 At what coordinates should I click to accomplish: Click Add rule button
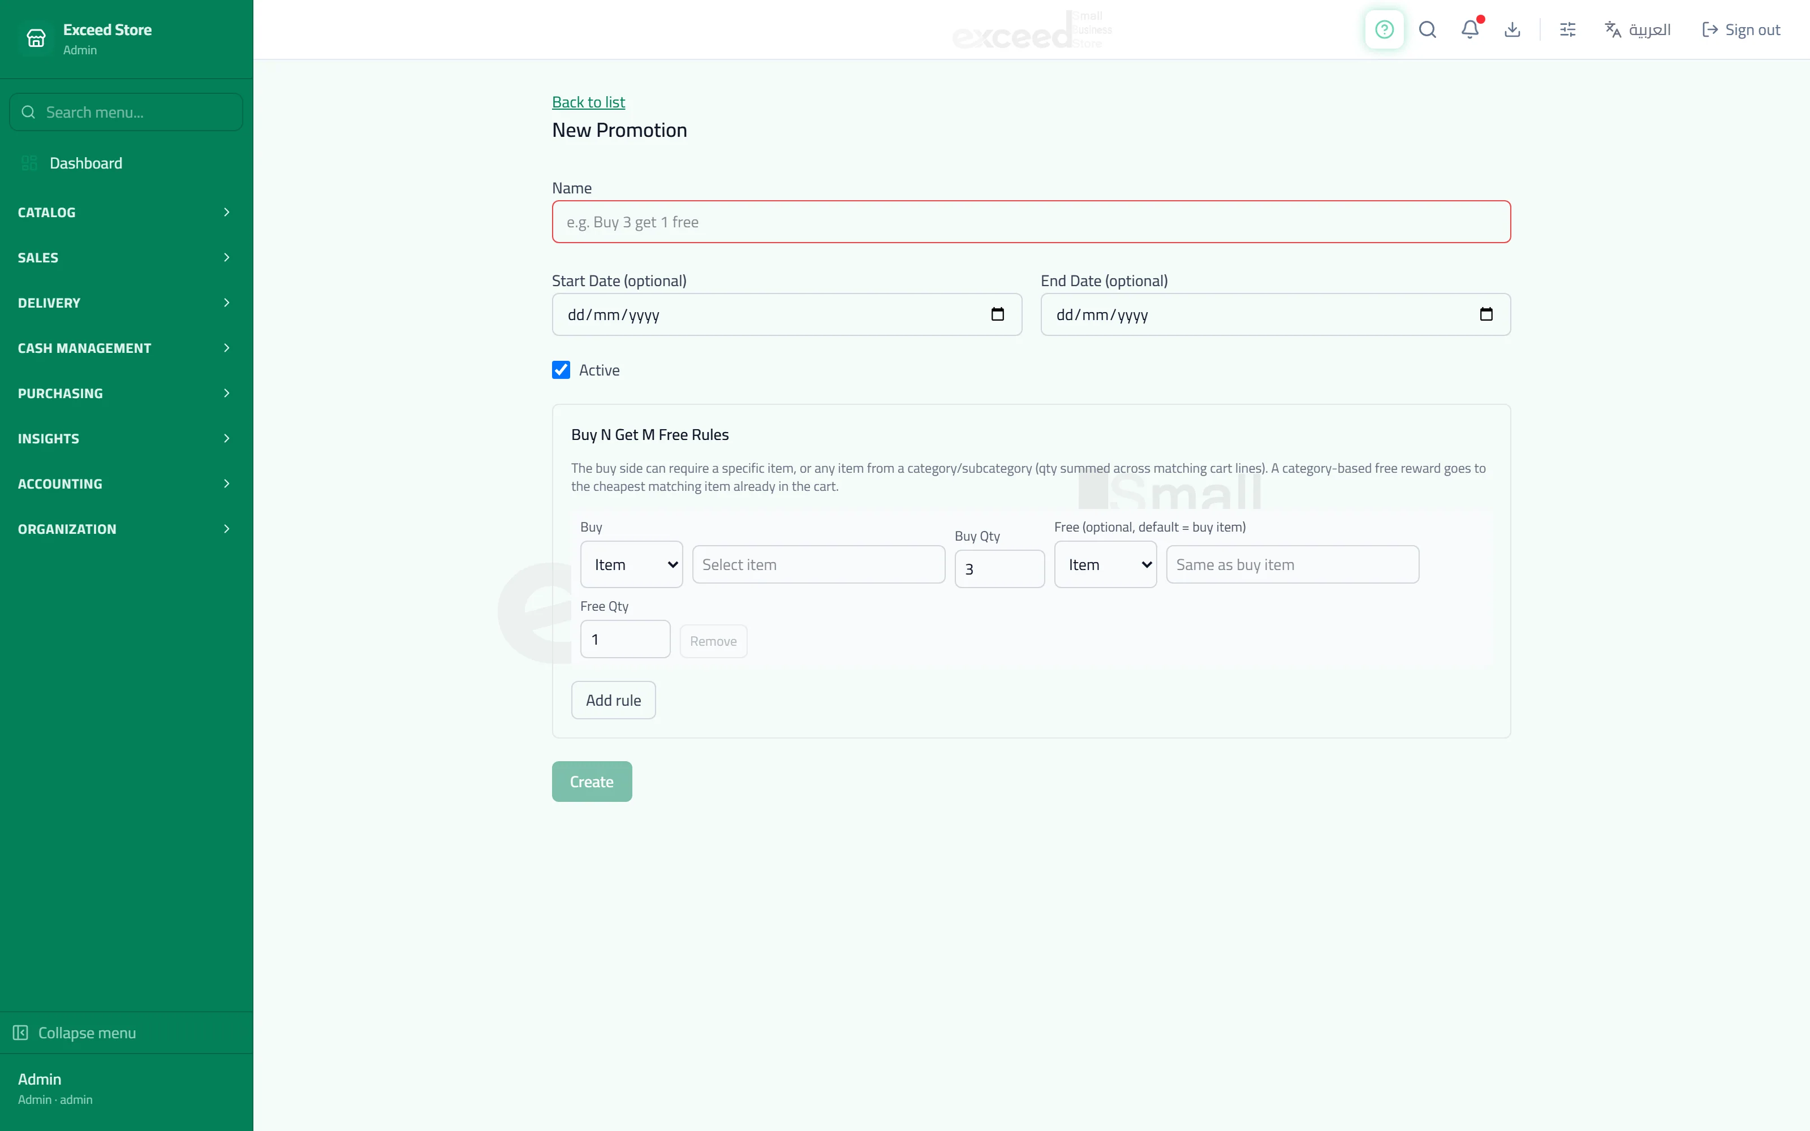[613, 700]
